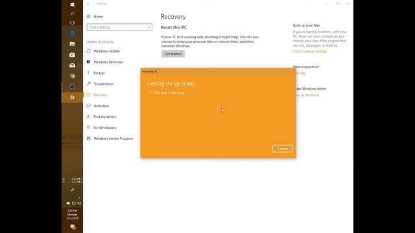Open Backup settings page
This screenshot has height=233, width=415.
point(99,72)
